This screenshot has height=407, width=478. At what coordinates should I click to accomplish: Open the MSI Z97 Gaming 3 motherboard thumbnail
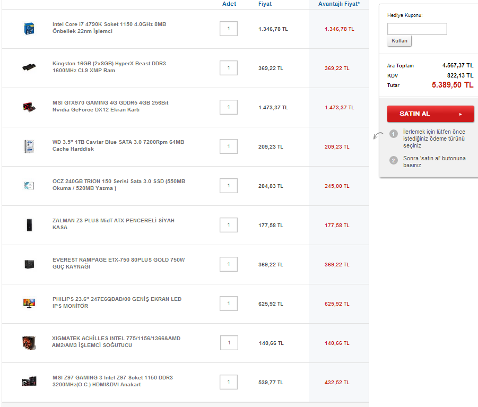click(29, 382)
